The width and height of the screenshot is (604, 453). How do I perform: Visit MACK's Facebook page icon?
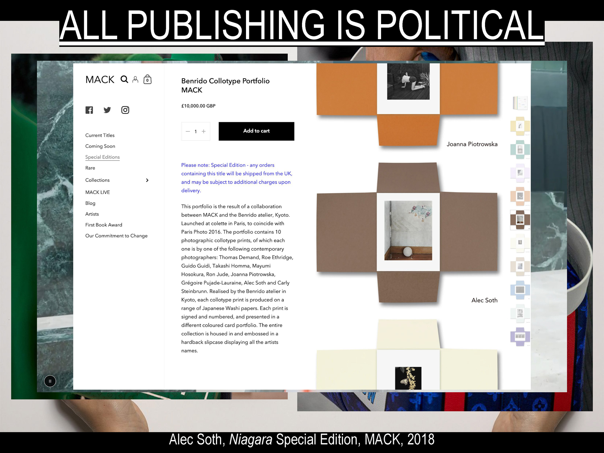(89, 110)
